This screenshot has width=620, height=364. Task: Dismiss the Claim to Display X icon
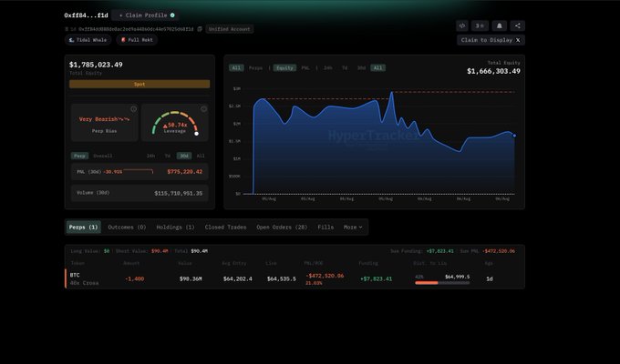[518, 40]
